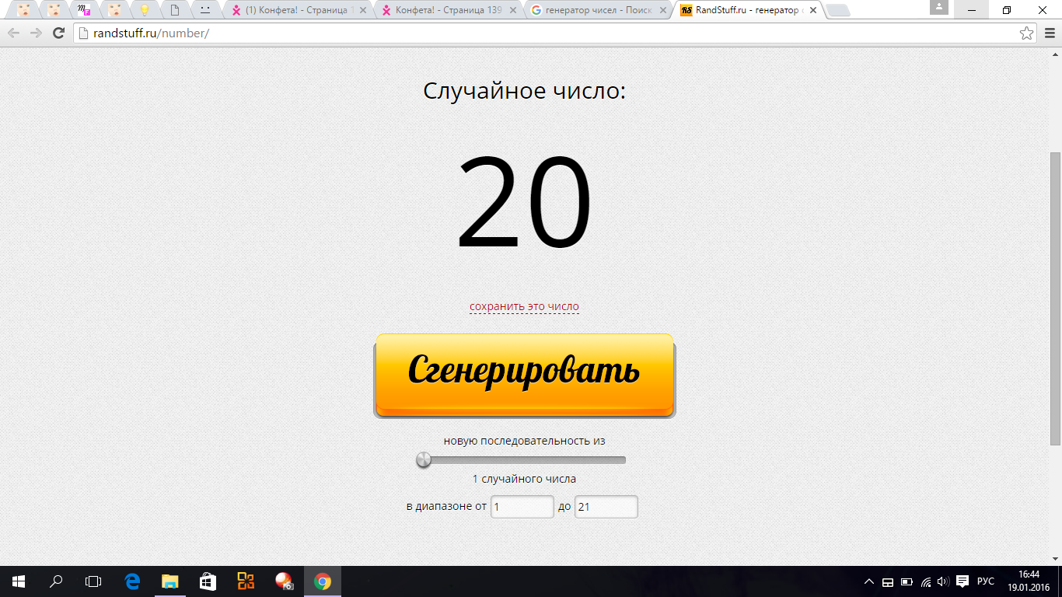Show hidden system tray icons

[869, 581]
